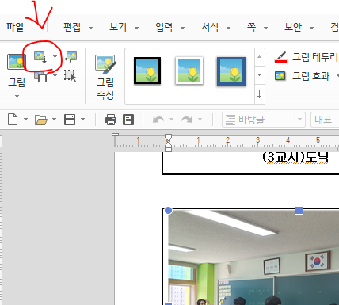Expand the arrow beside 보기 menu
Image resolution: width=339 pixels, height=305 pixels.
tap(136, 28)
